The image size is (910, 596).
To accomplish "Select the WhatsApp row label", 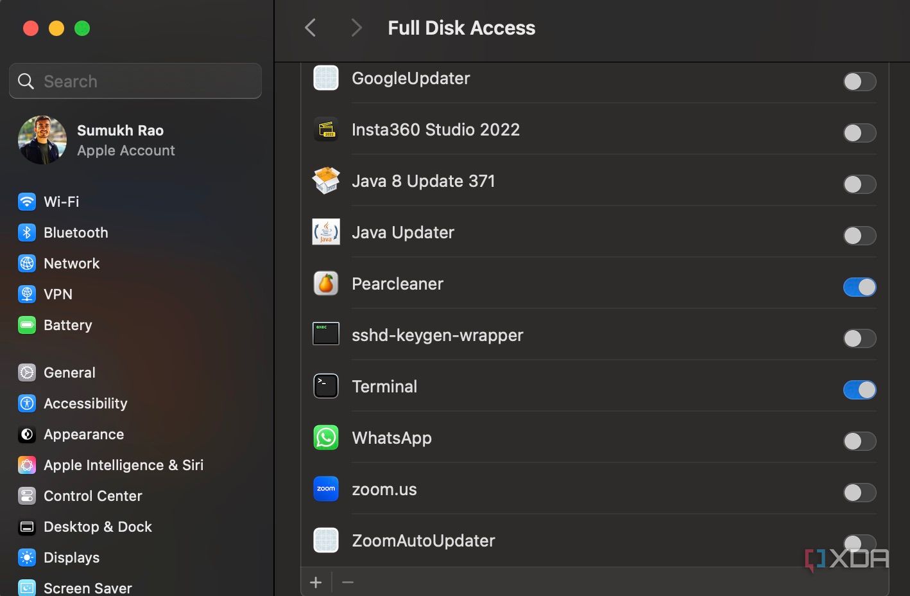I will [391, 438].
